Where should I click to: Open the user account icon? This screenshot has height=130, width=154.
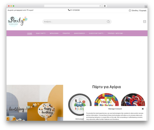130,10
